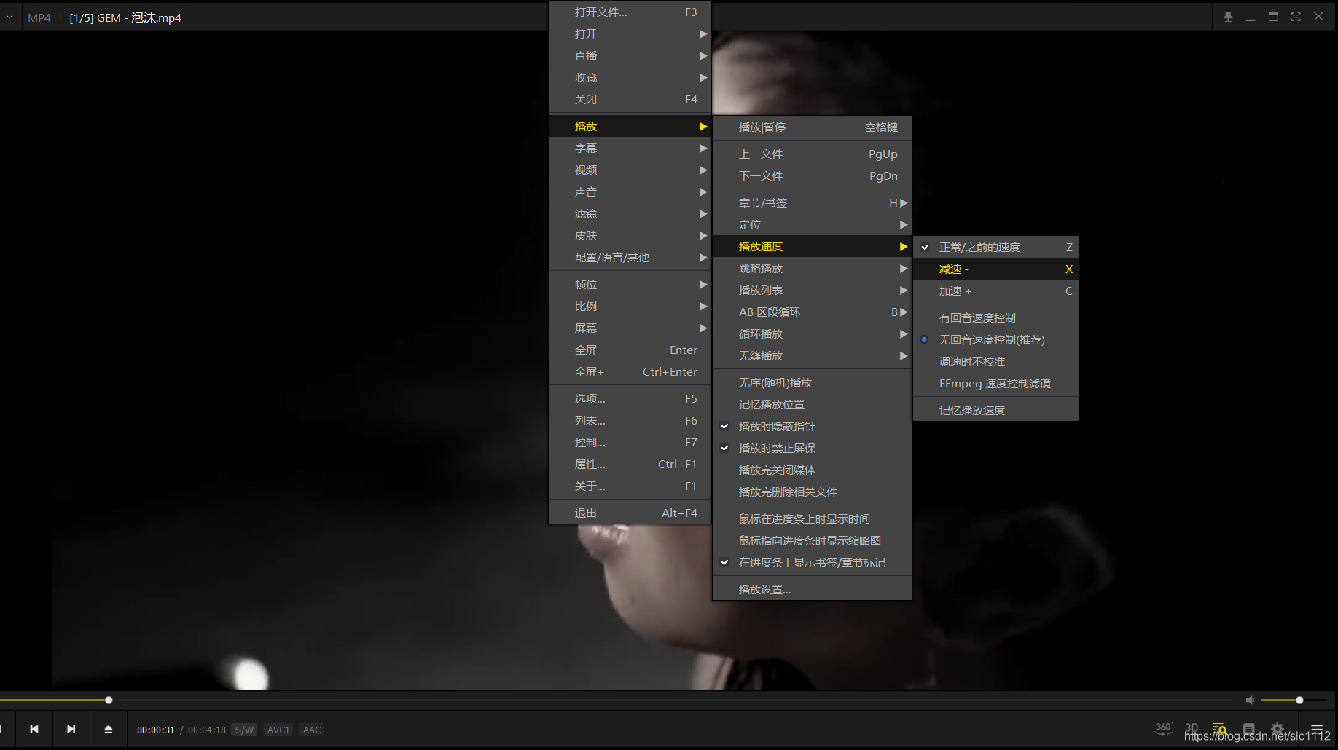
Task: Toggle 无序(随机)播放 option
Action: coord(812,383)
